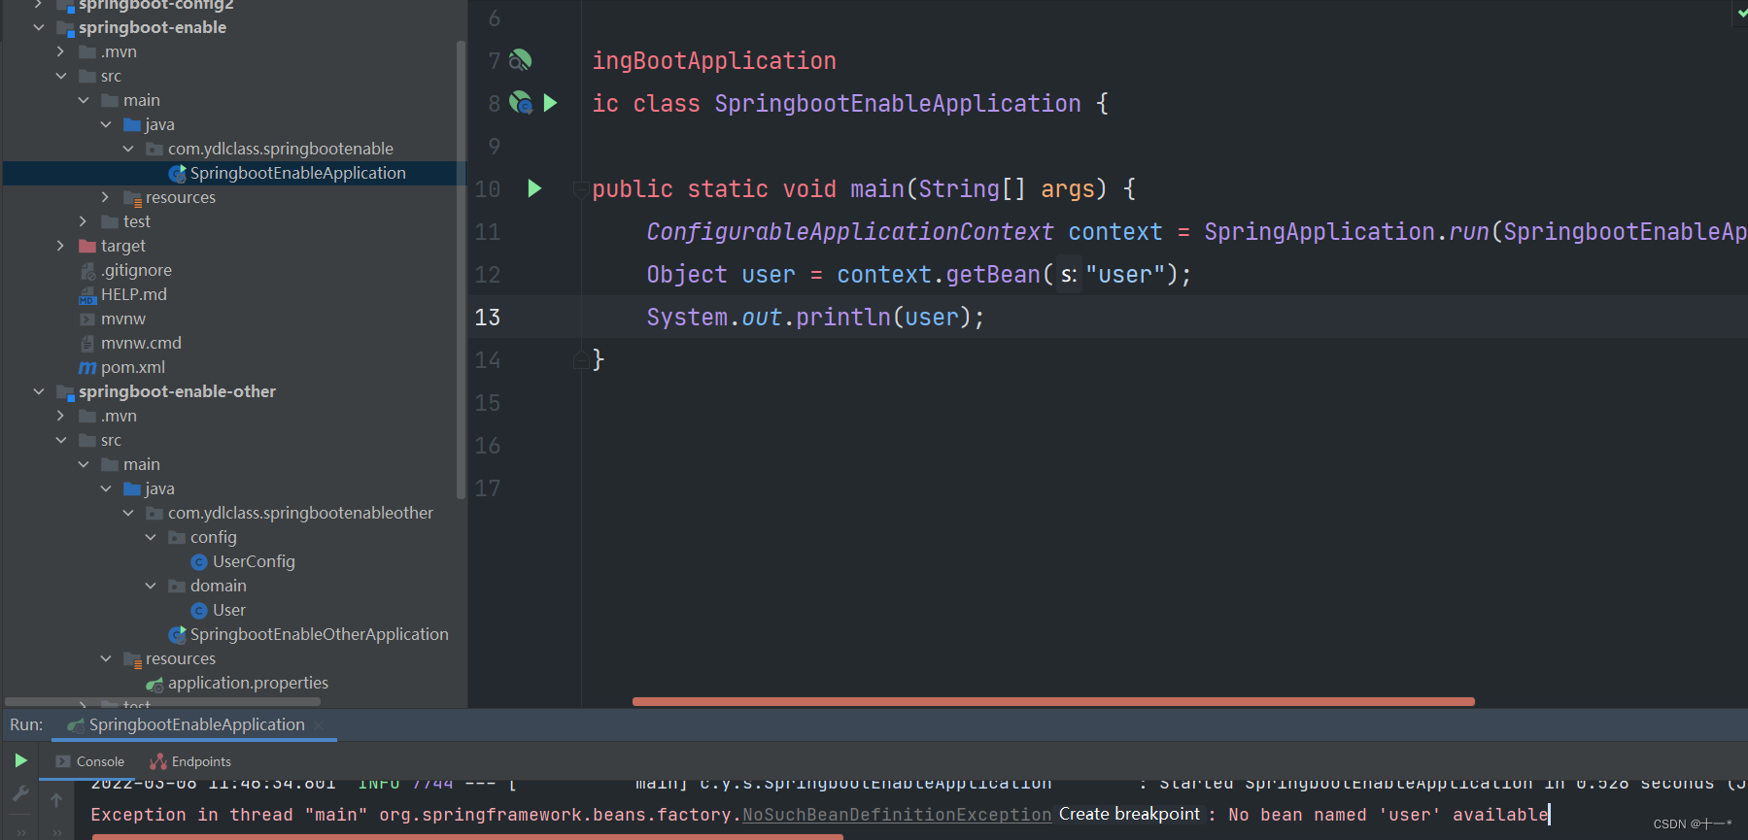Click the project tree horizontal scrollbar

click(x=162, y=701)
